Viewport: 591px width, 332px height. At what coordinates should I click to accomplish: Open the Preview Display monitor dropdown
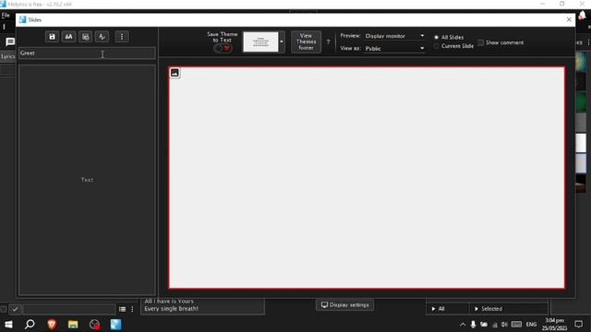[394, 36]
